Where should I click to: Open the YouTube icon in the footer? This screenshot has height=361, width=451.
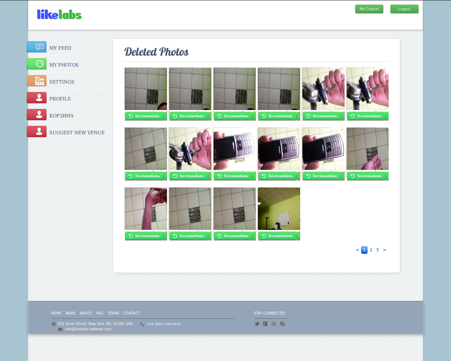(x=274, y=324)
